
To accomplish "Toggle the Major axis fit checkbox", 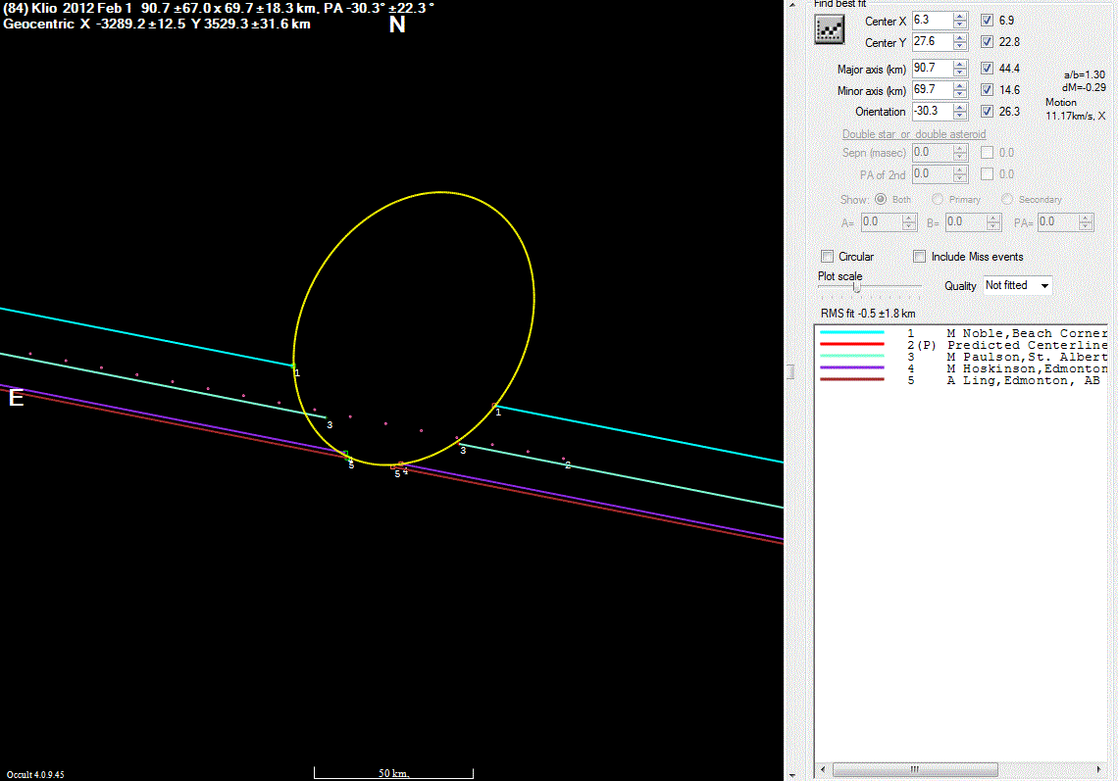I will point(987,69).
